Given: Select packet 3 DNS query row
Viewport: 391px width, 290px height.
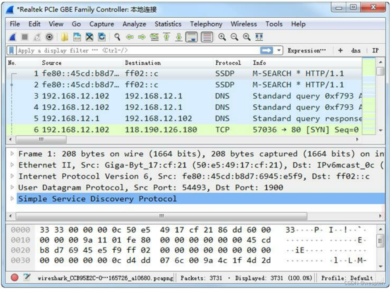Looking at the screenshot, I should 184,96.
